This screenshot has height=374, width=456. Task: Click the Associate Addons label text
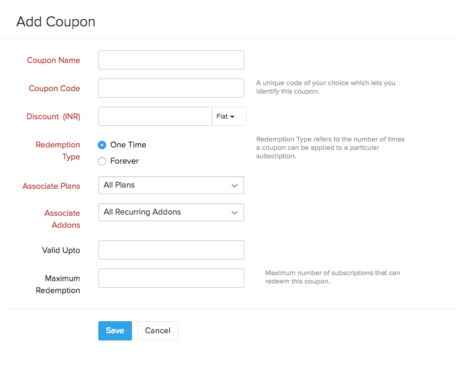(62, 219)
